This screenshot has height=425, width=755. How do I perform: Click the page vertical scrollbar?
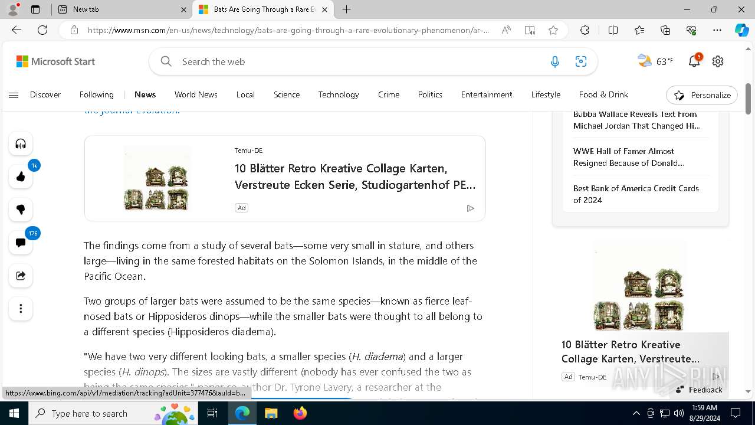point(749,99)
